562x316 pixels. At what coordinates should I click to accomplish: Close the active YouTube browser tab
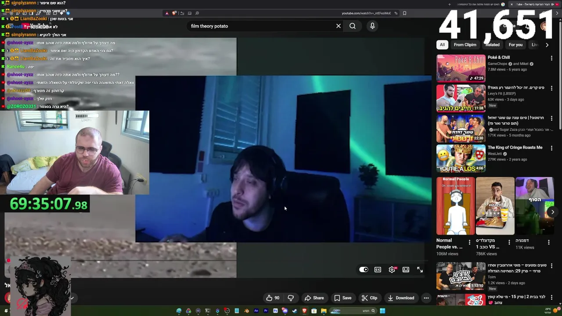pos(512,4)
